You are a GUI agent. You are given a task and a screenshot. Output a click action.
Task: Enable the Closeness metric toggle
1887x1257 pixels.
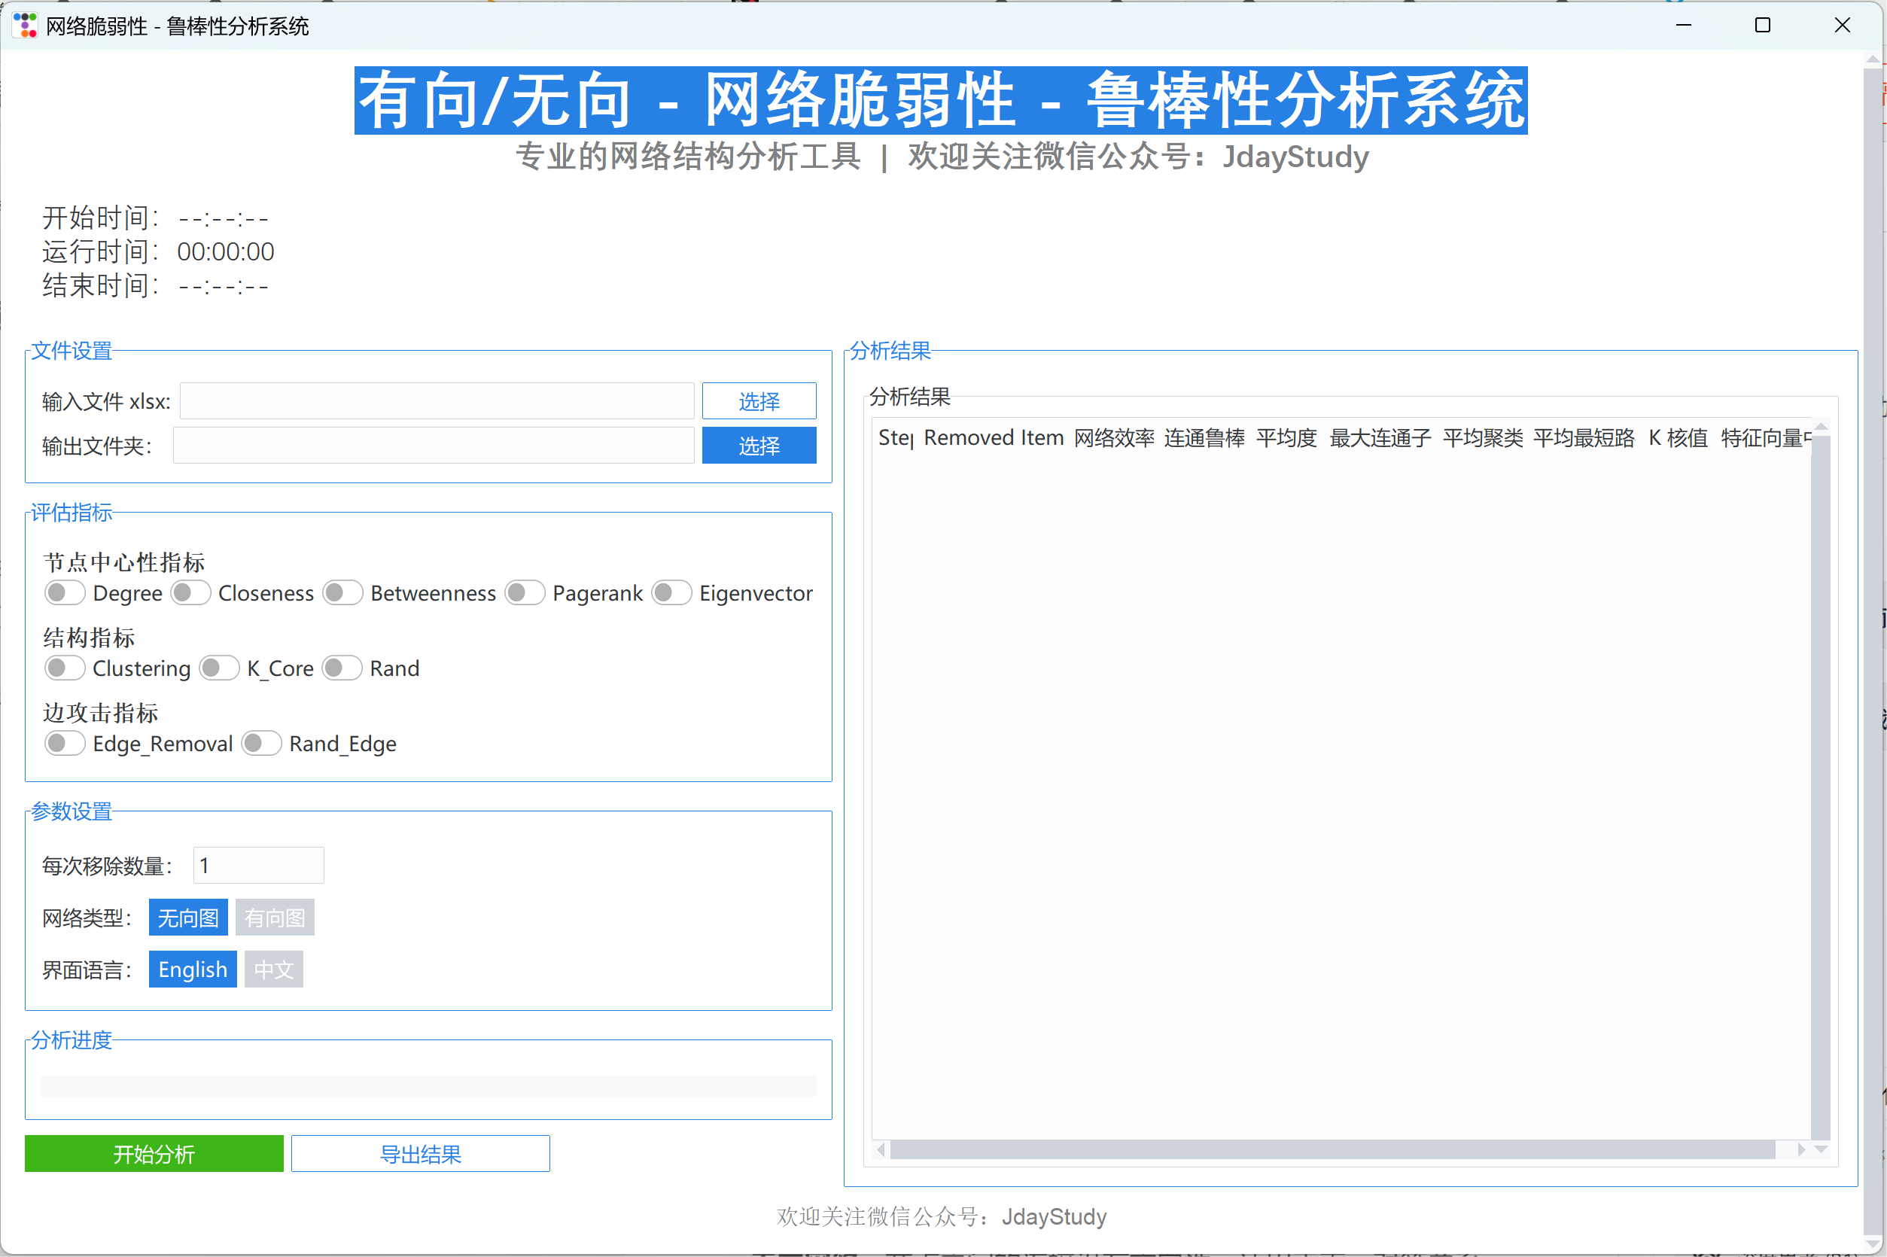190,593
